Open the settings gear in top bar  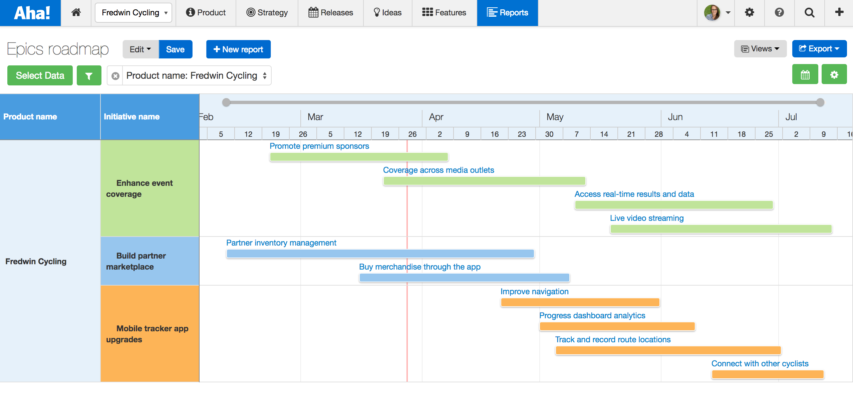[749, 13]
